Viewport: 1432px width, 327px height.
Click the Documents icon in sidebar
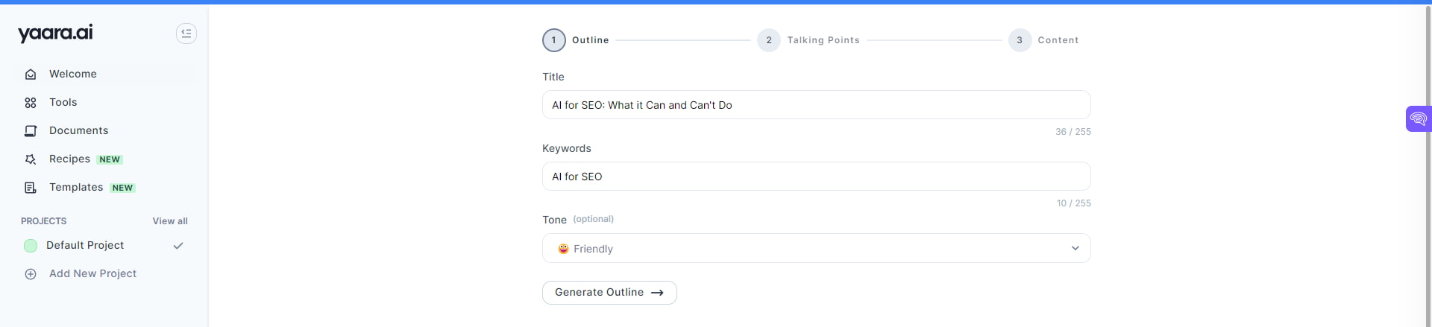tap(31, 131)
